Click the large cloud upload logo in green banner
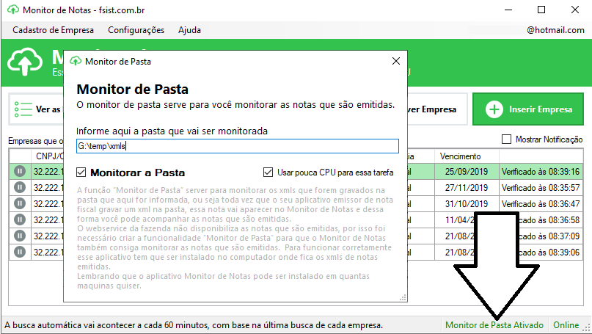 (25, 62)
